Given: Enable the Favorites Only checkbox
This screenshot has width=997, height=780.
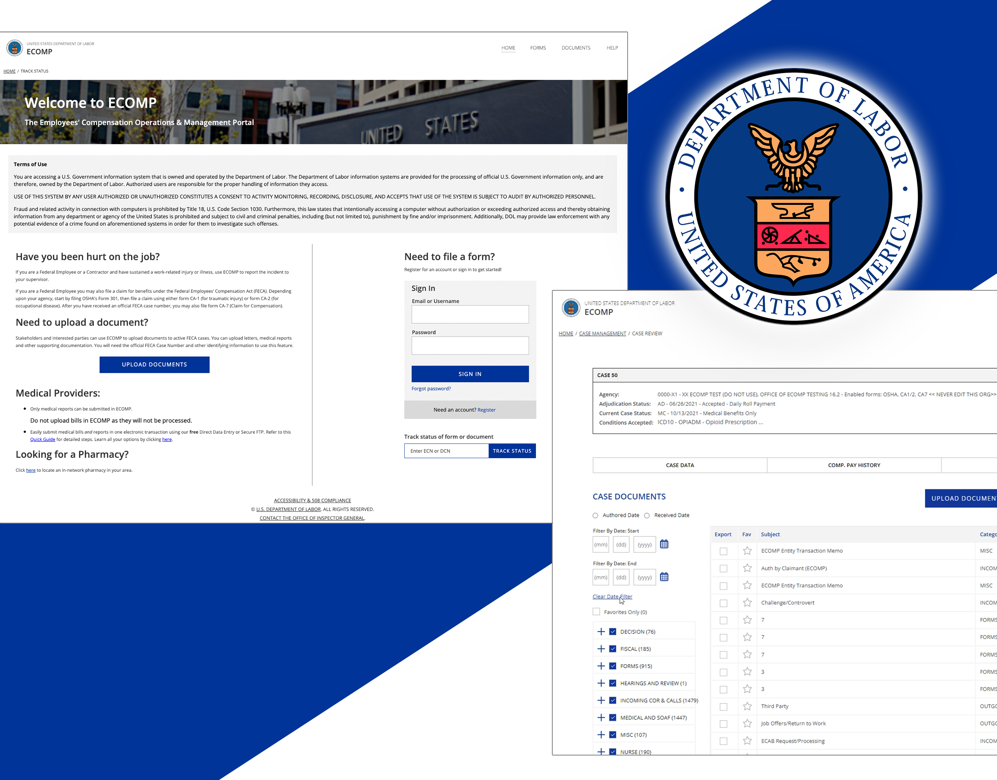Looking at the screenshot, I should [x=596, y=612].
